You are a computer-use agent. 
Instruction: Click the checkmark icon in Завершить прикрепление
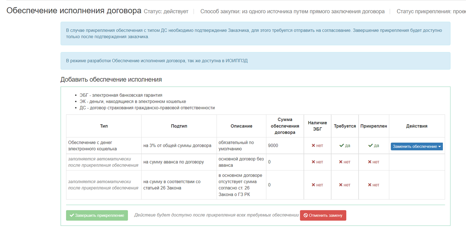[x=72, y=215]
